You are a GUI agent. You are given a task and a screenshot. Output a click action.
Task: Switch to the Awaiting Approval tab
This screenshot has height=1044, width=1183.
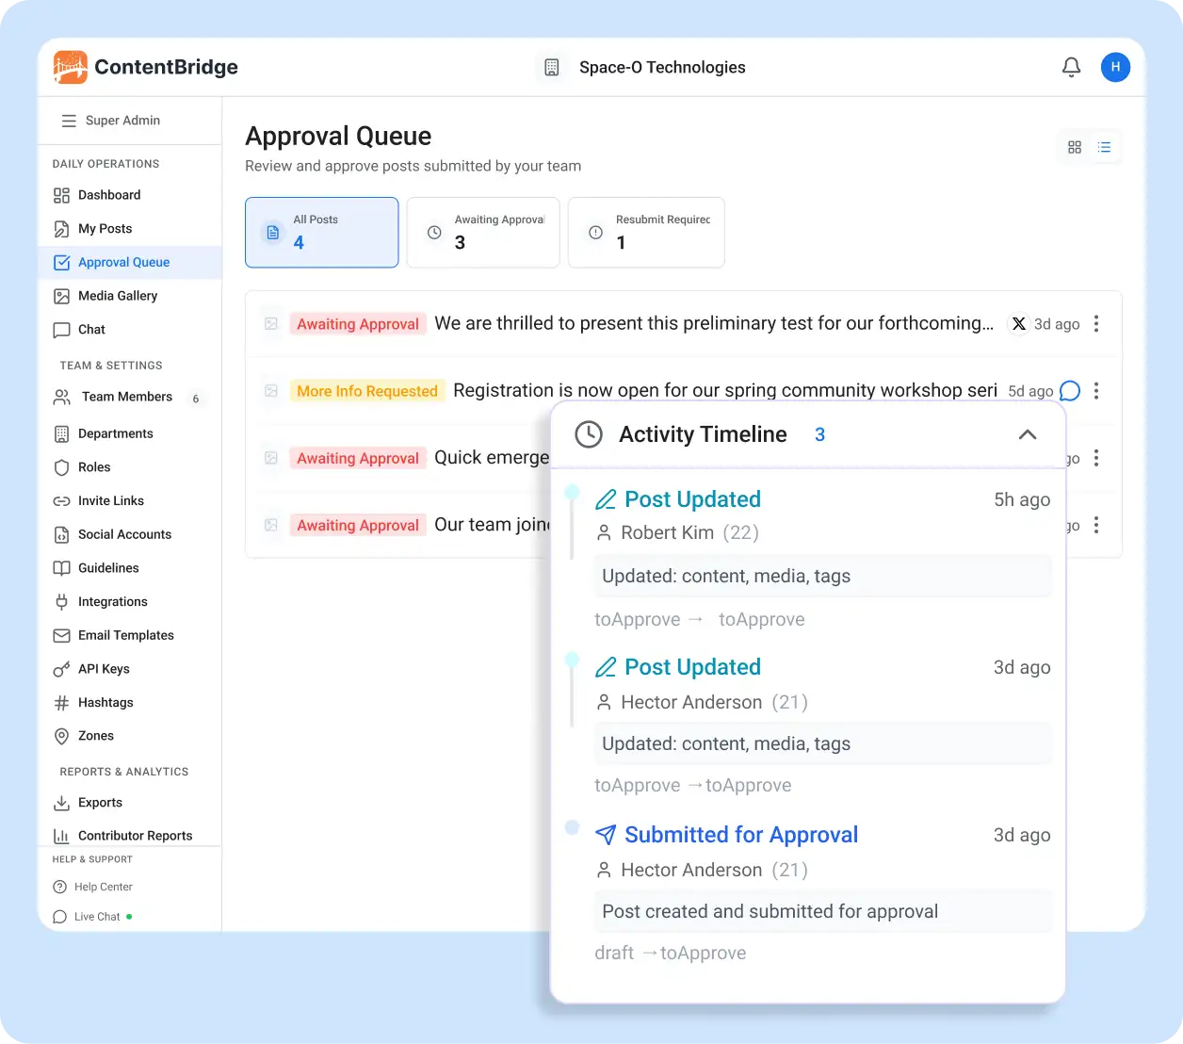click(483, 233)
